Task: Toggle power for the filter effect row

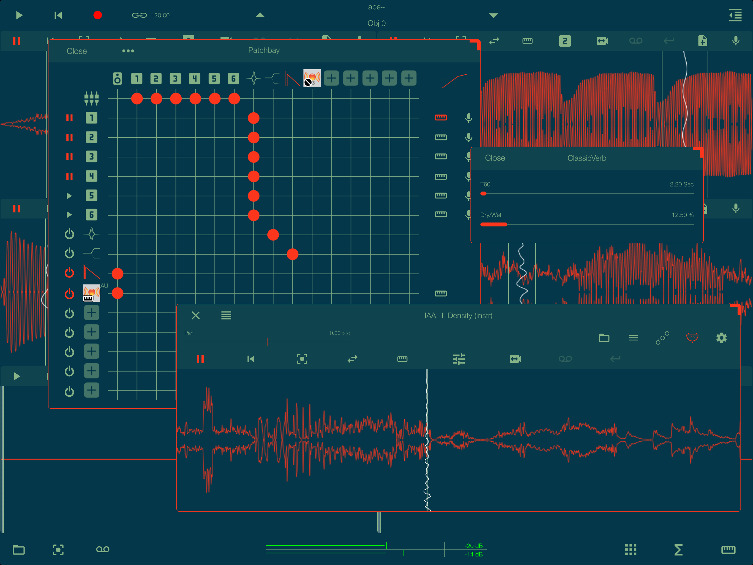Action: (69, 254)
